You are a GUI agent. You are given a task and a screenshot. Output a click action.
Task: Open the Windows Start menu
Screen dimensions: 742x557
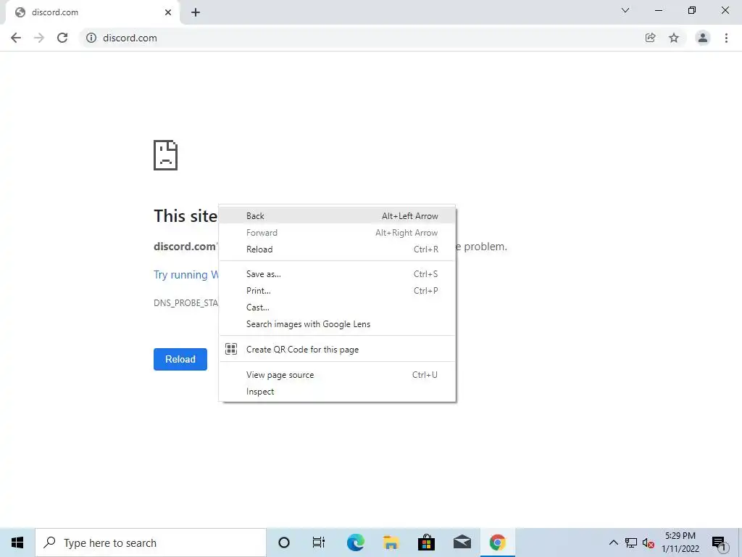tap(17, 542)
